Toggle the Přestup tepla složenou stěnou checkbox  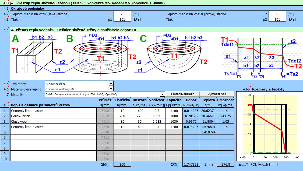tap(12, 3)
